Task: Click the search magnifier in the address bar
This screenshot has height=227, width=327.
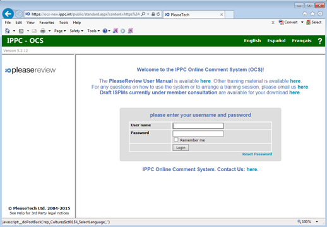Action: point(143,14)
